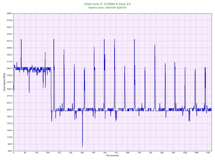The height and width of the screenshot is (161, 215).
Task: Click the 2510.1 y-axis value
Action: click(10, 103)
